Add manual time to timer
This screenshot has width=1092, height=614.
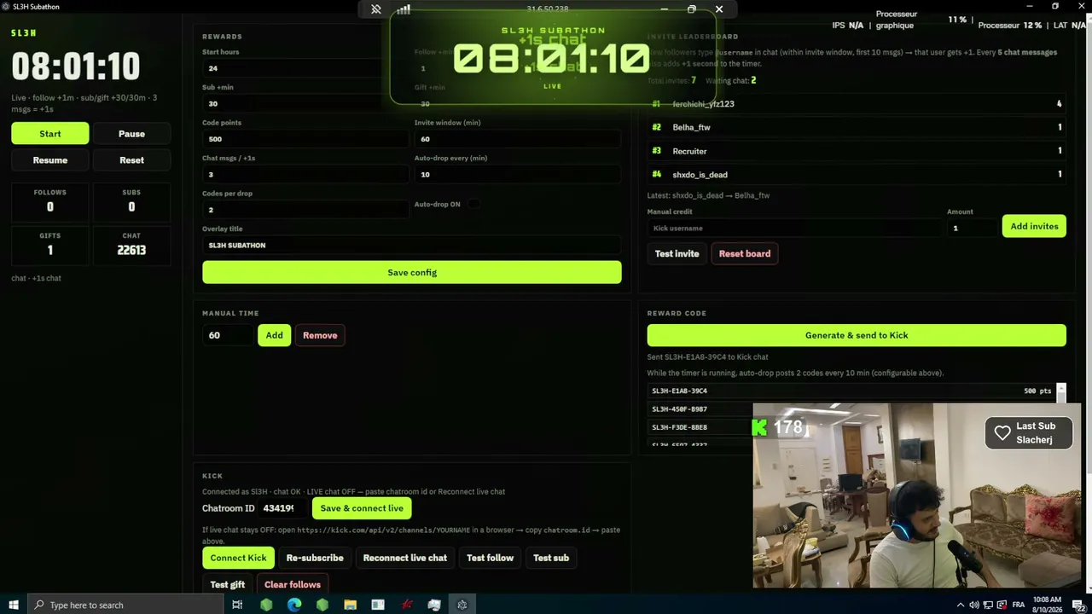click(x=274, y=335)
